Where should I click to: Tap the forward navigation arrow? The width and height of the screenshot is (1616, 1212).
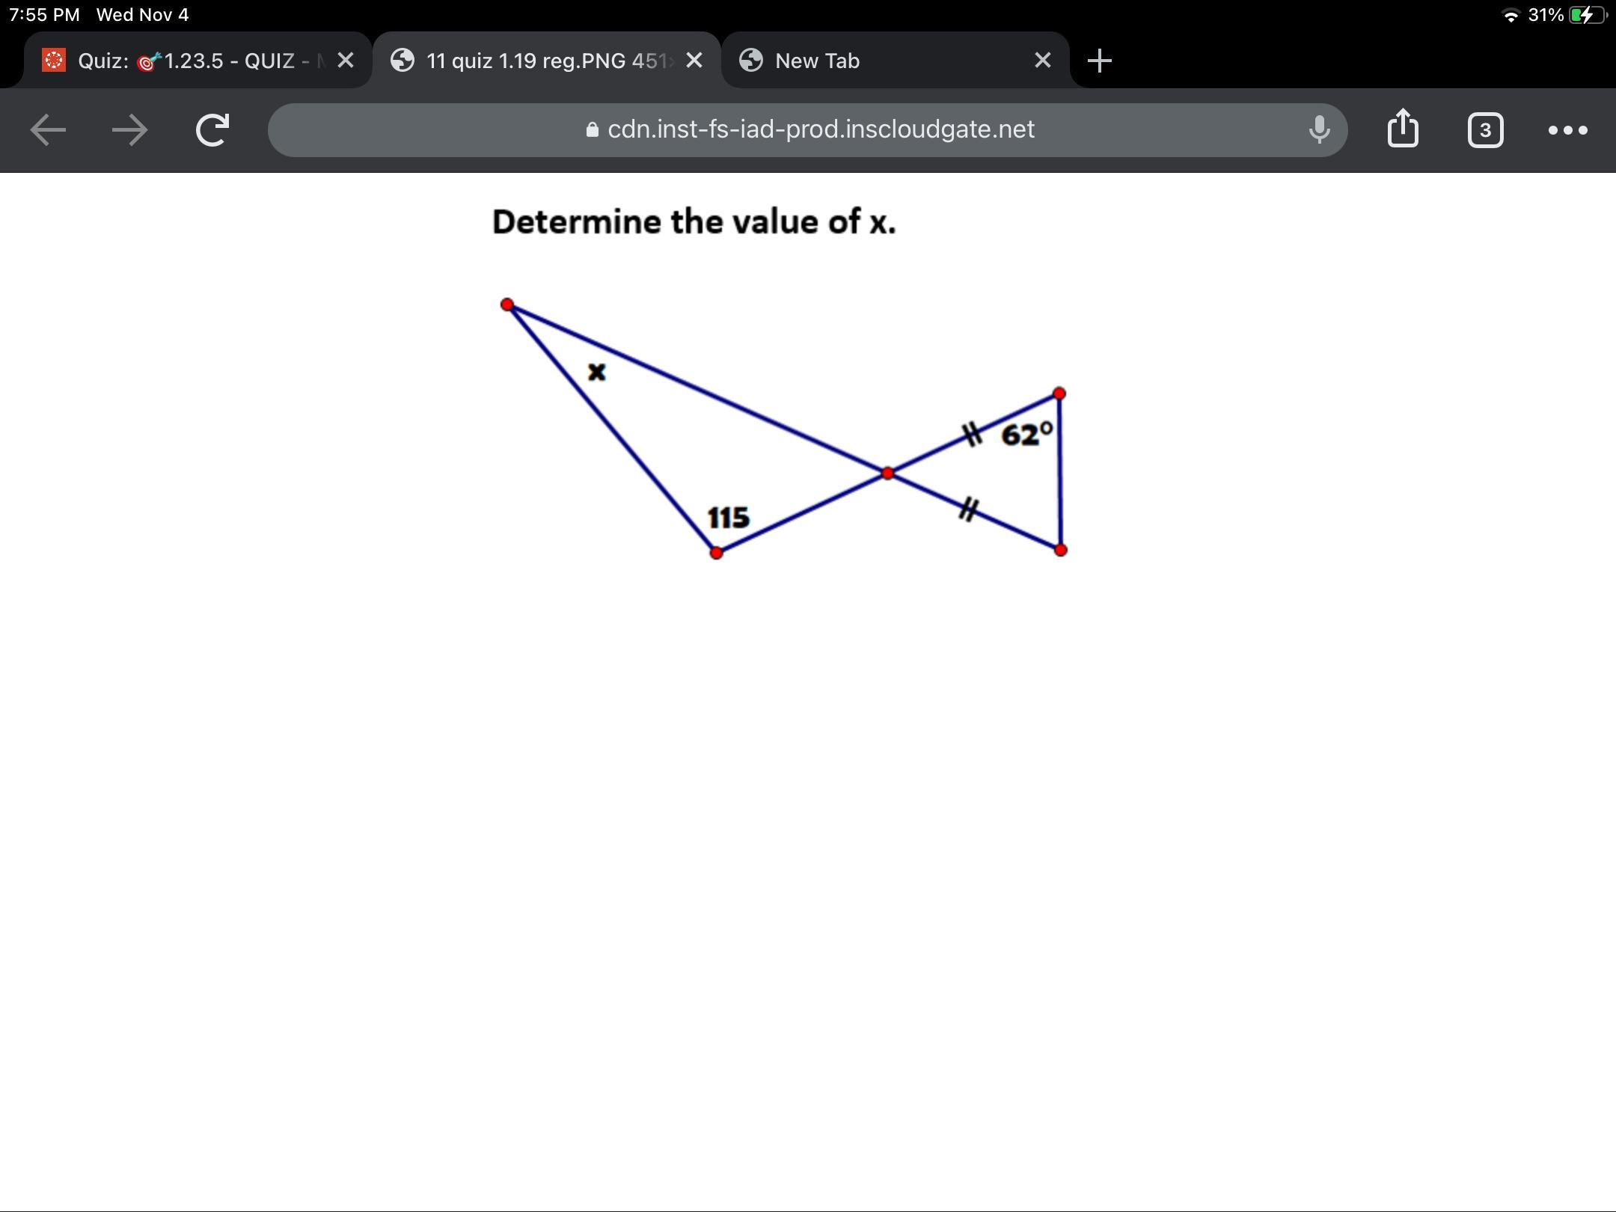(x=129, y=130)
